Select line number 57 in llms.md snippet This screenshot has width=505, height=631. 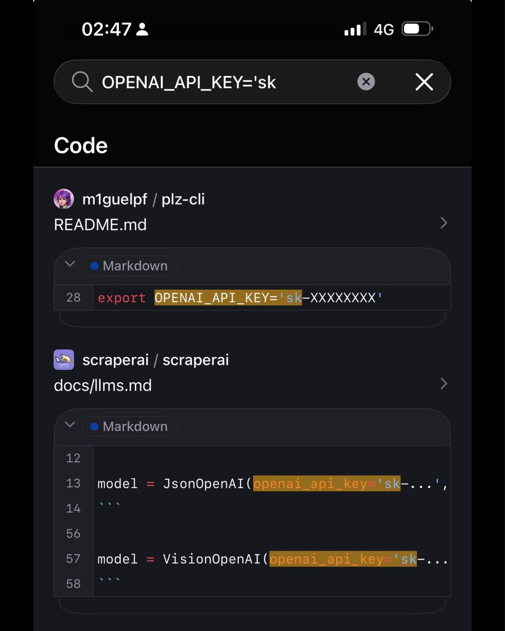pyautogui.click(x=74, y=558)
